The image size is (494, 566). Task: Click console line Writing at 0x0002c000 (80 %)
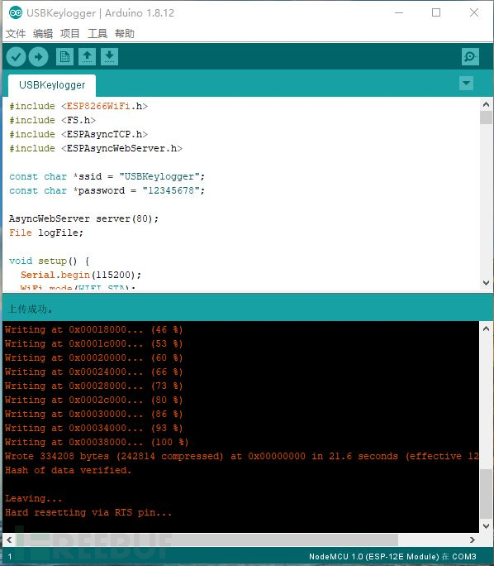(x=94, y=400)
